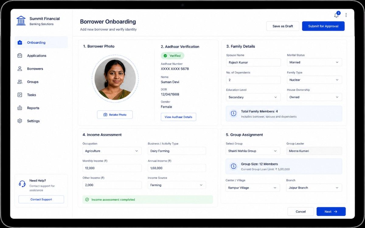Click the Retake Photo button
The width and height of the screenshot is (365, 228).
coord(115,114)
